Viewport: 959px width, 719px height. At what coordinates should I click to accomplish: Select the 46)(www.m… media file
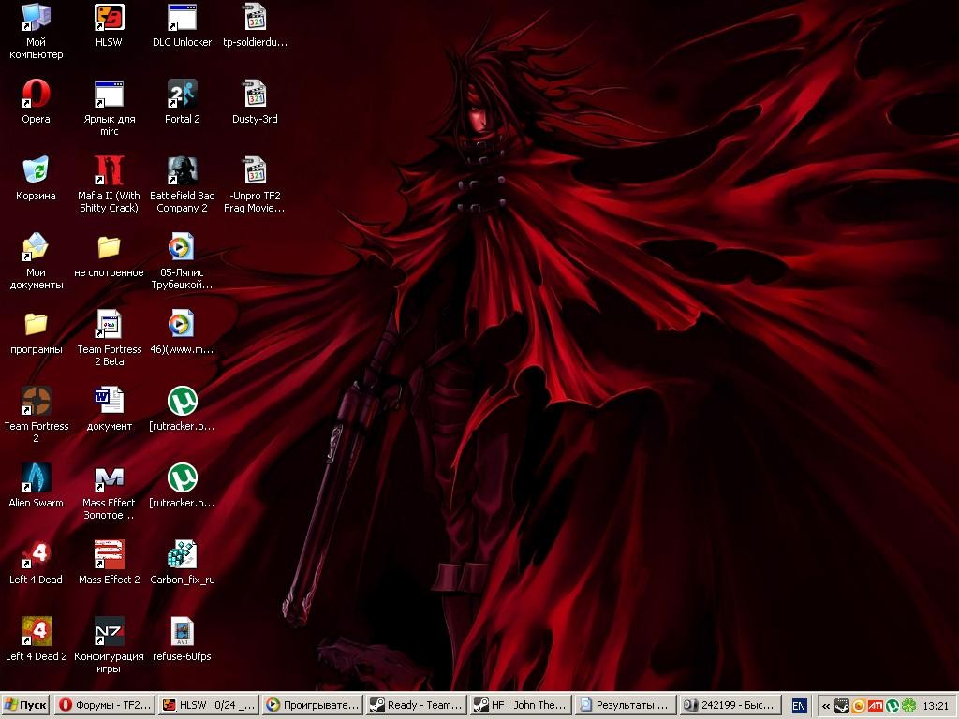pos(183,332)
